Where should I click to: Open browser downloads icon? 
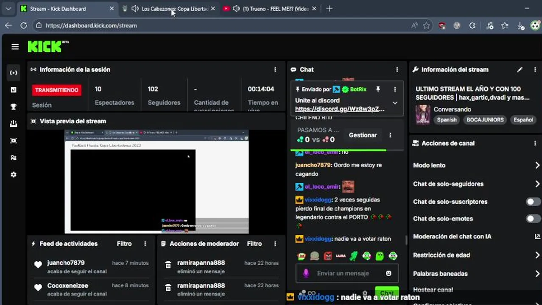[520, 25]
